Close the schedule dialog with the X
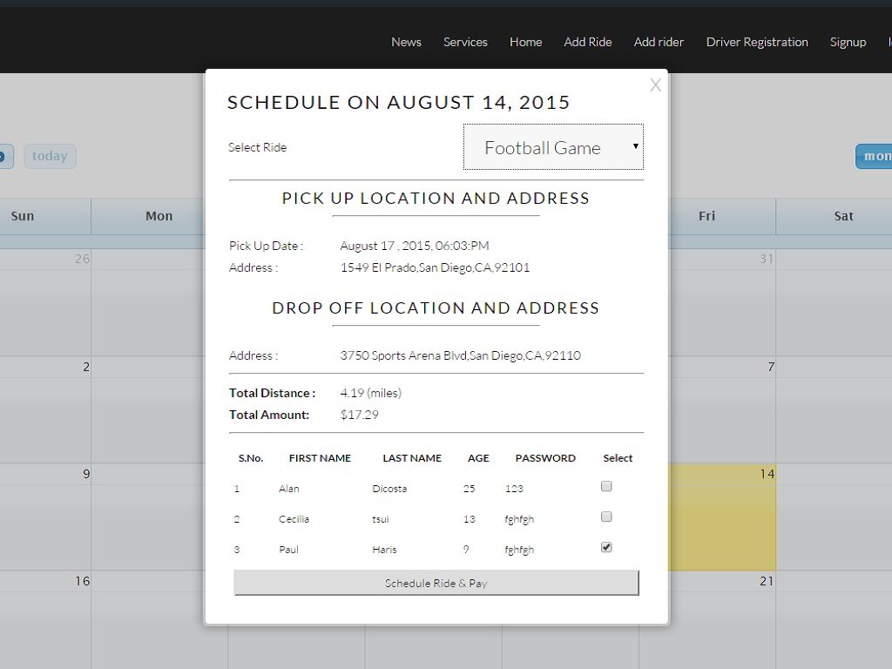Screen dimensions: 892x669 click(655, 85)
